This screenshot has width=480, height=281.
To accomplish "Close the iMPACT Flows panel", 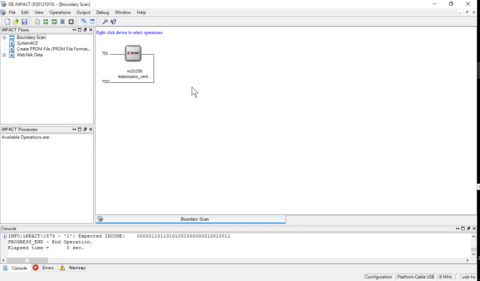I will [x=91, y=30].
